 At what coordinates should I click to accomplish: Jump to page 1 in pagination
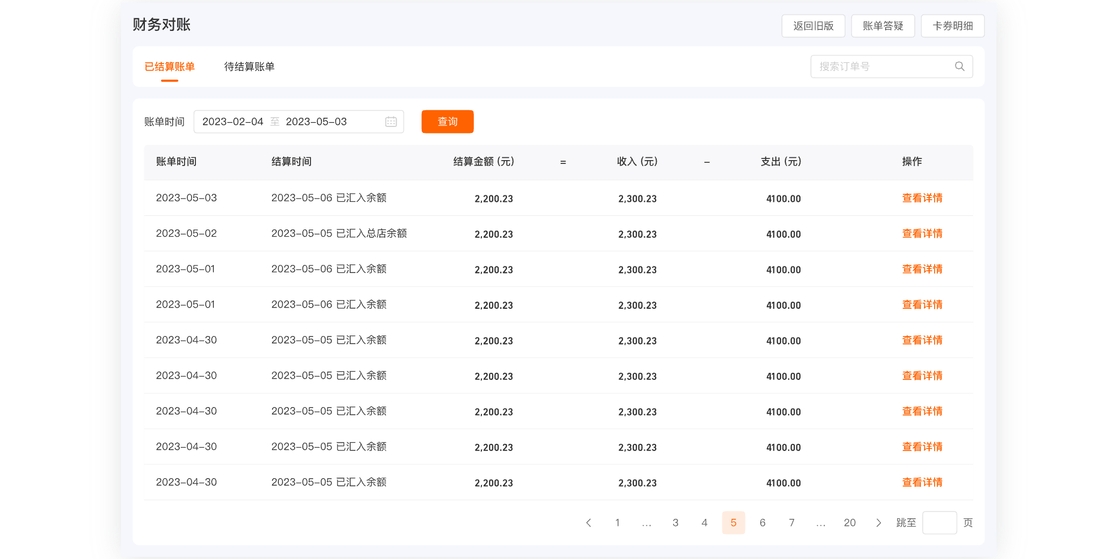617,523
